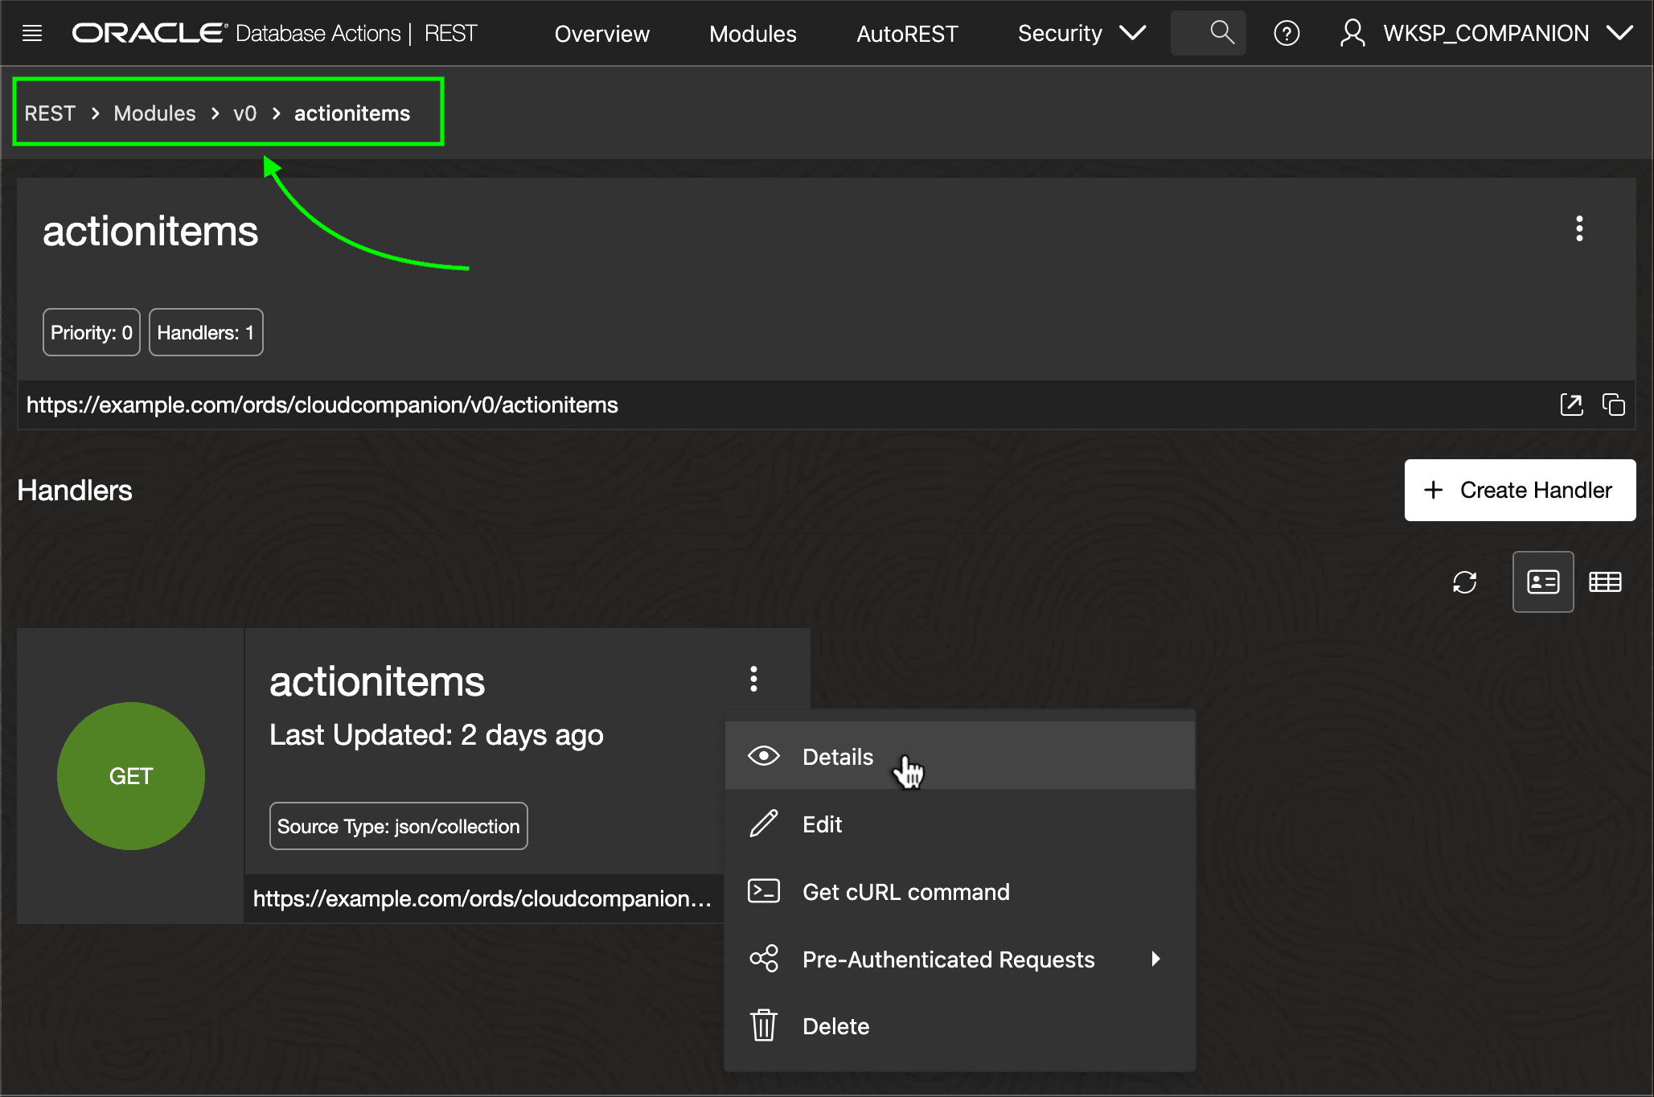Click the Edit pencil icon

pos(763,824)
